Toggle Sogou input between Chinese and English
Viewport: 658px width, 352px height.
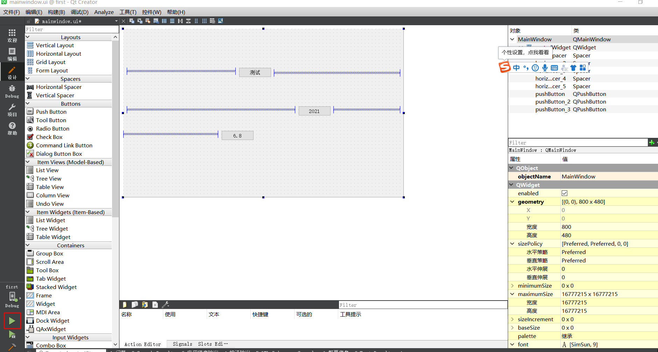517,68
